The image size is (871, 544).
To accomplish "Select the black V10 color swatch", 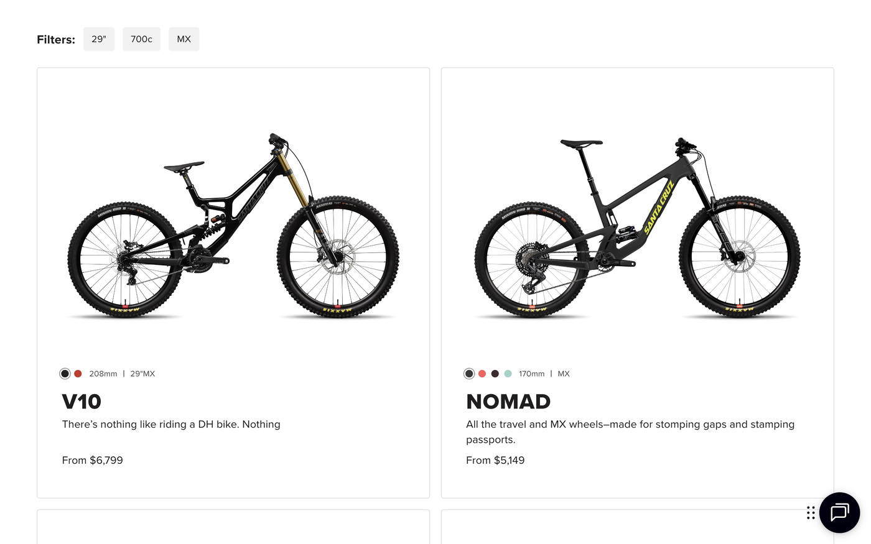I will point(63,372).
